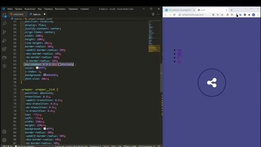Open a new tab in Chrome

(232, 10)
